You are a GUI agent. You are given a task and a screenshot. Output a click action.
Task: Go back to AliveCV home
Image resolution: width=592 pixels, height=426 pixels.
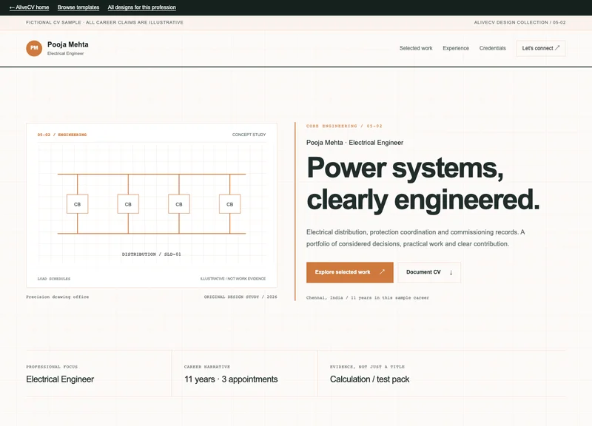29,7
